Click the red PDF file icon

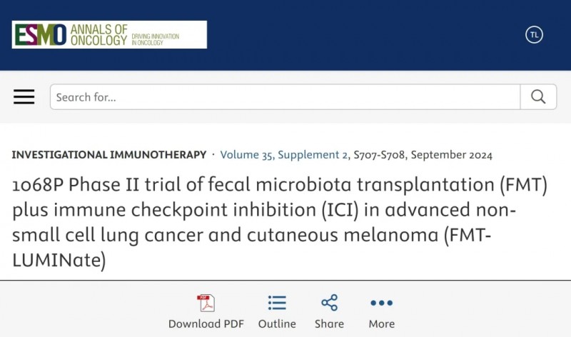click(206, 303)
